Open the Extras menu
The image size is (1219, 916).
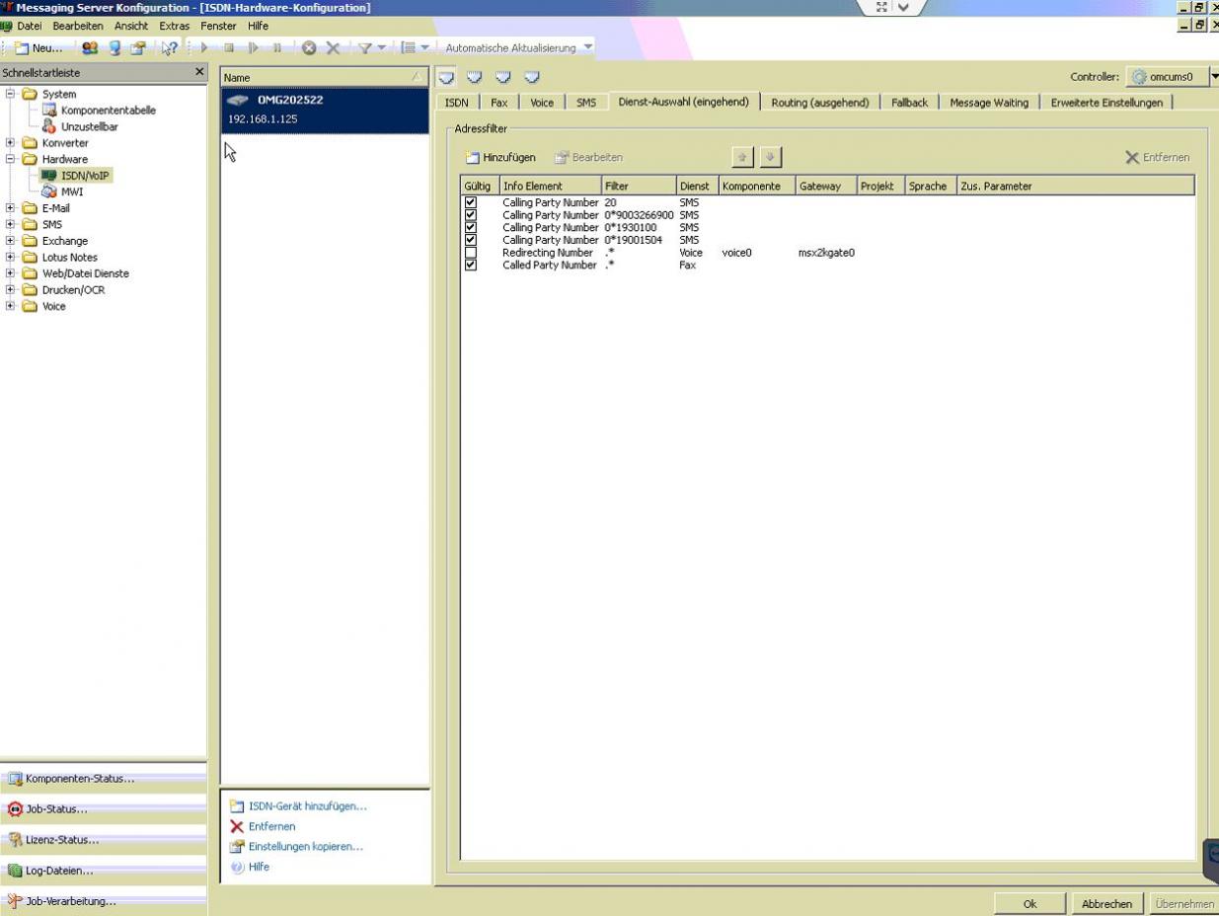pyautogui.click(x=174, y=26)
